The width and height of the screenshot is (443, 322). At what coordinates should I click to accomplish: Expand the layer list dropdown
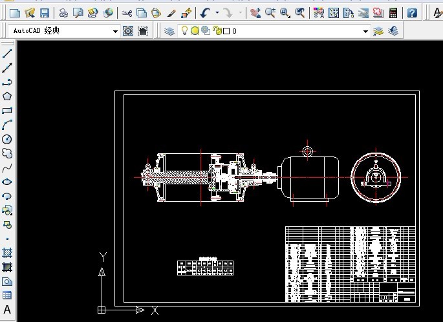tap(365, 31)
